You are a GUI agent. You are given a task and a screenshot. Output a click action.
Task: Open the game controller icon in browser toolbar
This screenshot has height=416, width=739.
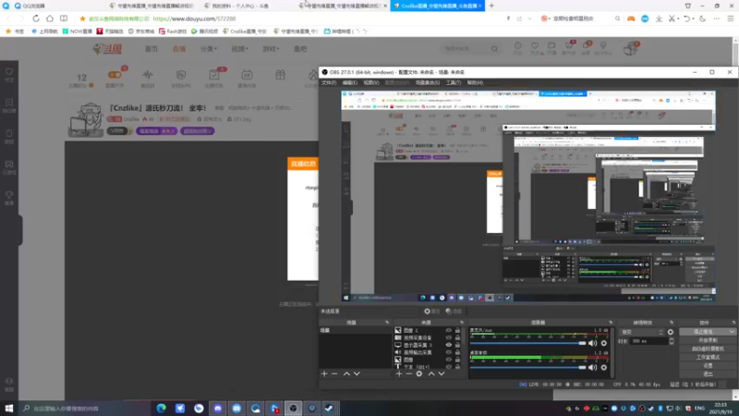click(631, 18)
